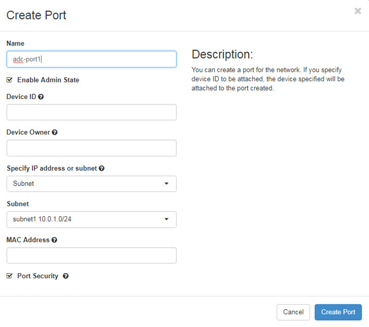This screenshot has width=369, height=327.
Task: Expand the subnet1 10.0.1.0/24 dropdown
Action: coord(91,220)
